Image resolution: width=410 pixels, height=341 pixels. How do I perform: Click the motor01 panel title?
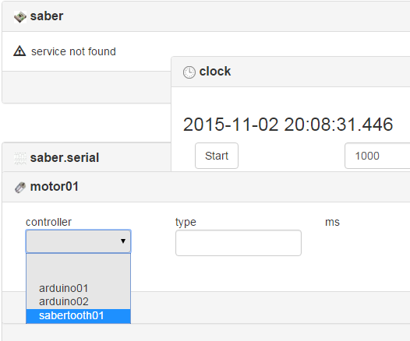55,187
